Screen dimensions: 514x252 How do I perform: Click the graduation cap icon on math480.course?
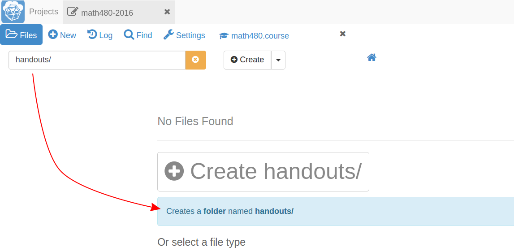tap(224, 36)
